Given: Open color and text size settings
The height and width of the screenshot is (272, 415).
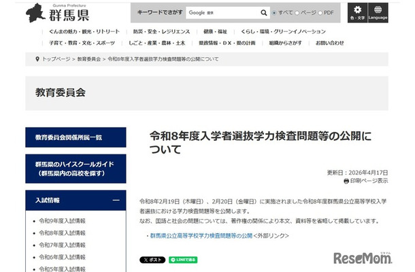Looking at the screenshot, I should [357, 13].
